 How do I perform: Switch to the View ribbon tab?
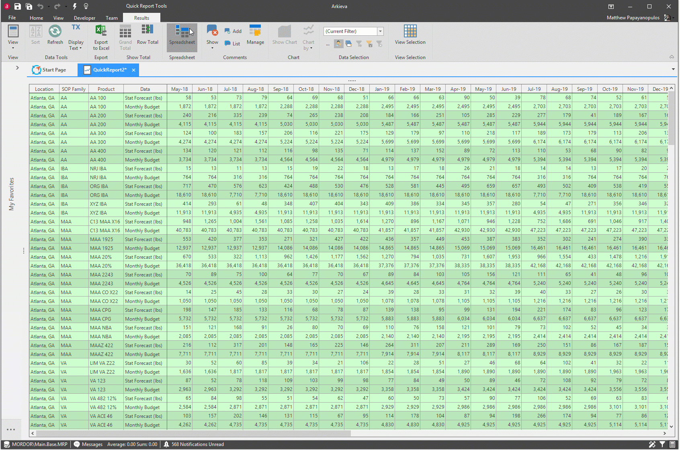[58, 18]
